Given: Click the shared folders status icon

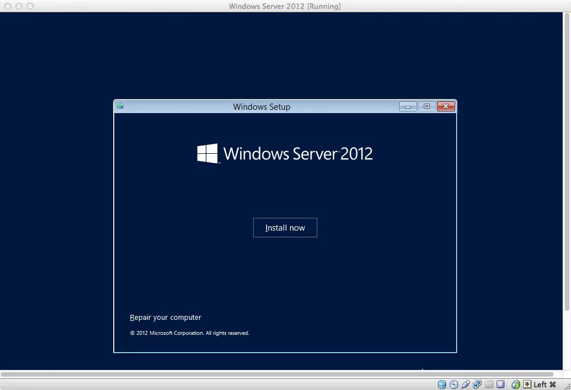Looking at the screenshot, I should click(488, 384).
